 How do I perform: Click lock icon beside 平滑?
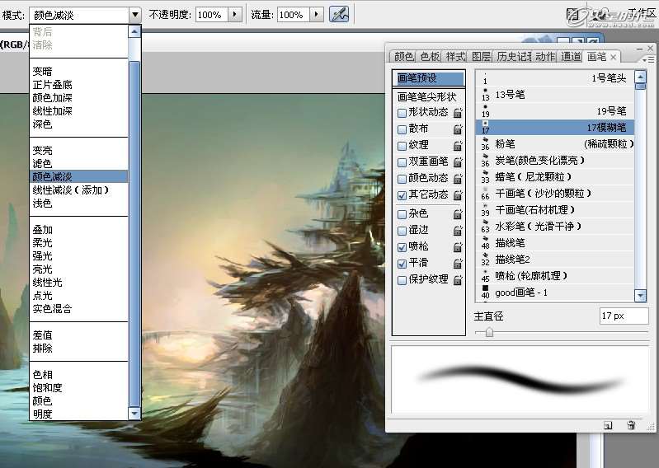coord(458,264)
